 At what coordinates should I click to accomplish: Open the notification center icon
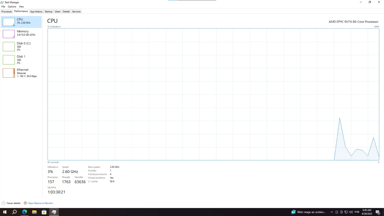tap(377, 212)
